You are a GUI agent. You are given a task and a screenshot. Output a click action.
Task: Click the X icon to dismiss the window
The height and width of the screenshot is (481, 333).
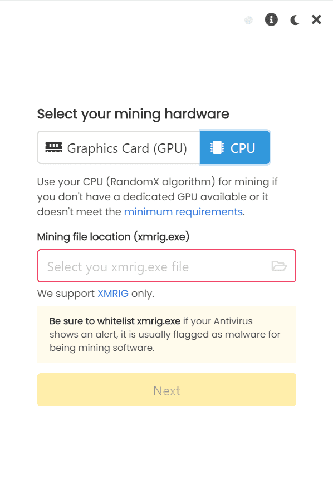coord(316,19)
